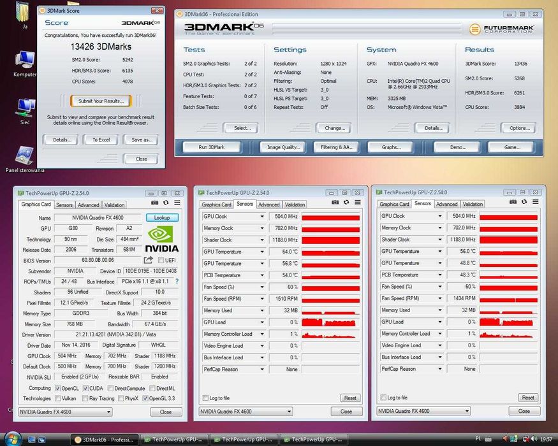Toggle the PhysX checkbox
The width and height of the screenshot is (558, 446).
121,398
